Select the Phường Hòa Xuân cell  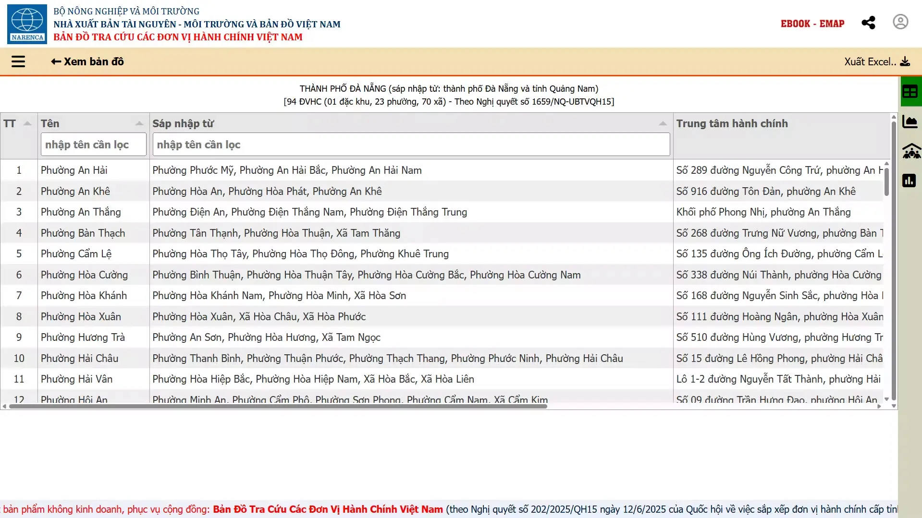click(94, 316)
